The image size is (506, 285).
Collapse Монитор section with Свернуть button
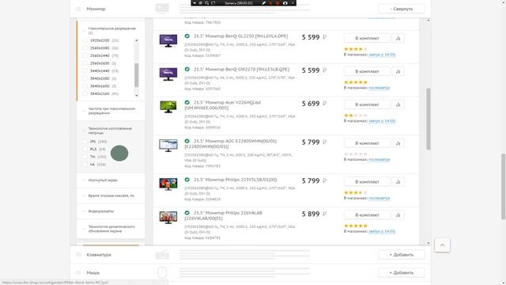click(x=402, y=9)
